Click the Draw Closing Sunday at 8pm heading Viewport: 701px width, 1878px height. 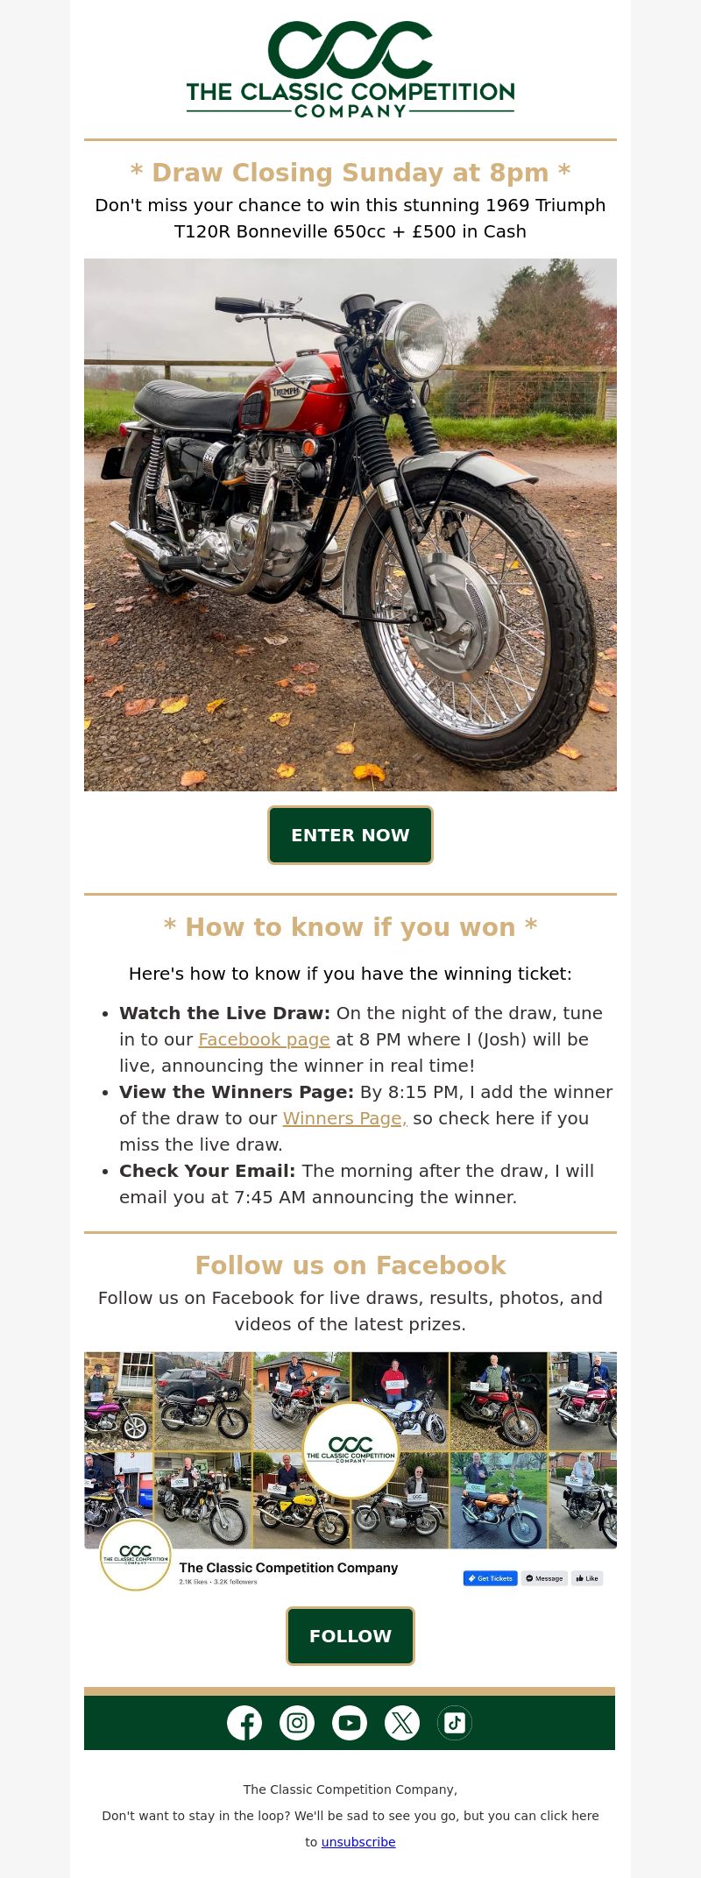tap(350, 173)
